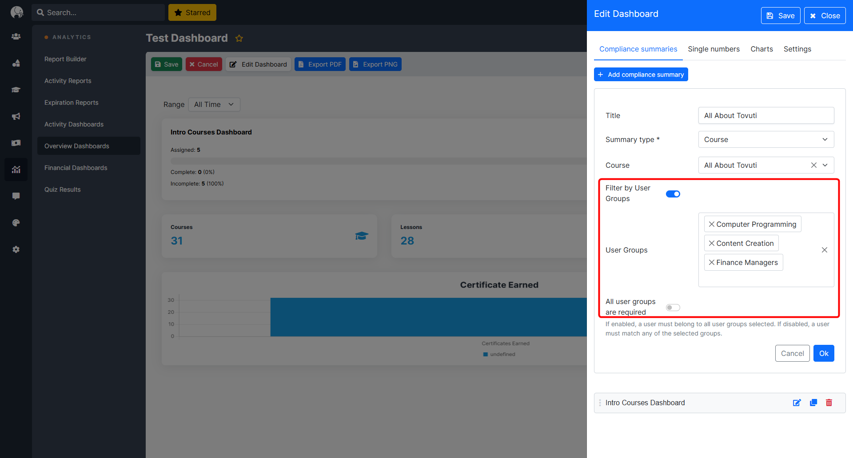Edit the Intro Courses Dashboard summary
Viewport: 853px width, 458px height.
[x=797, y=403]
